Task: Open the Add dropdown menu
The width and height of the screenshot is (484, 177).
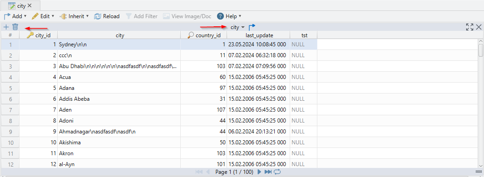Action: click(15, 16)
